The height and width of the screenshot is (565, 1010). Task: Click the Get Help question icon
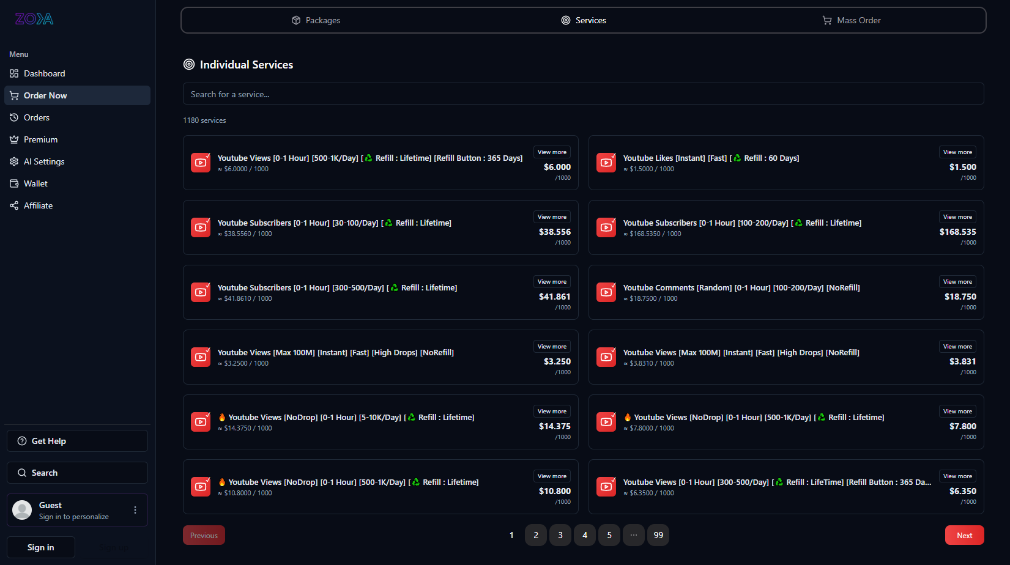22,441
